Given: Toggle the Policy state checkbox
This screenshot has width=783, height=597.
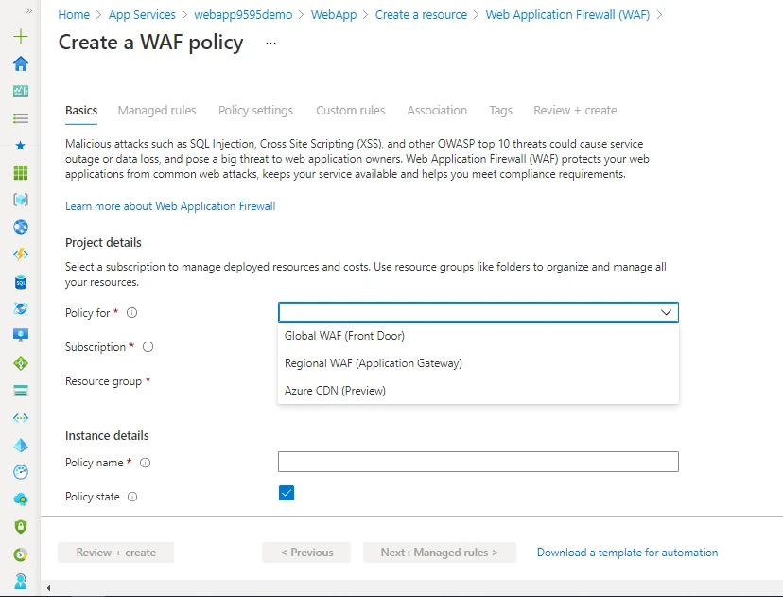Looking at the screenshot, I should [286, 493].
